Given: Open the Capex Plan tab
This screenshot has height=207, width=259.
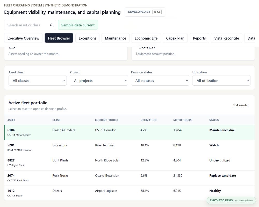Looking at the screenshot, I should coord(175,38).
